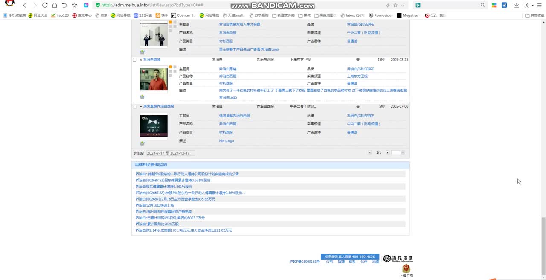Click basket icon under GIUSEPPE thumbnail
The image size is (546, 280).
tap(142, 143)
